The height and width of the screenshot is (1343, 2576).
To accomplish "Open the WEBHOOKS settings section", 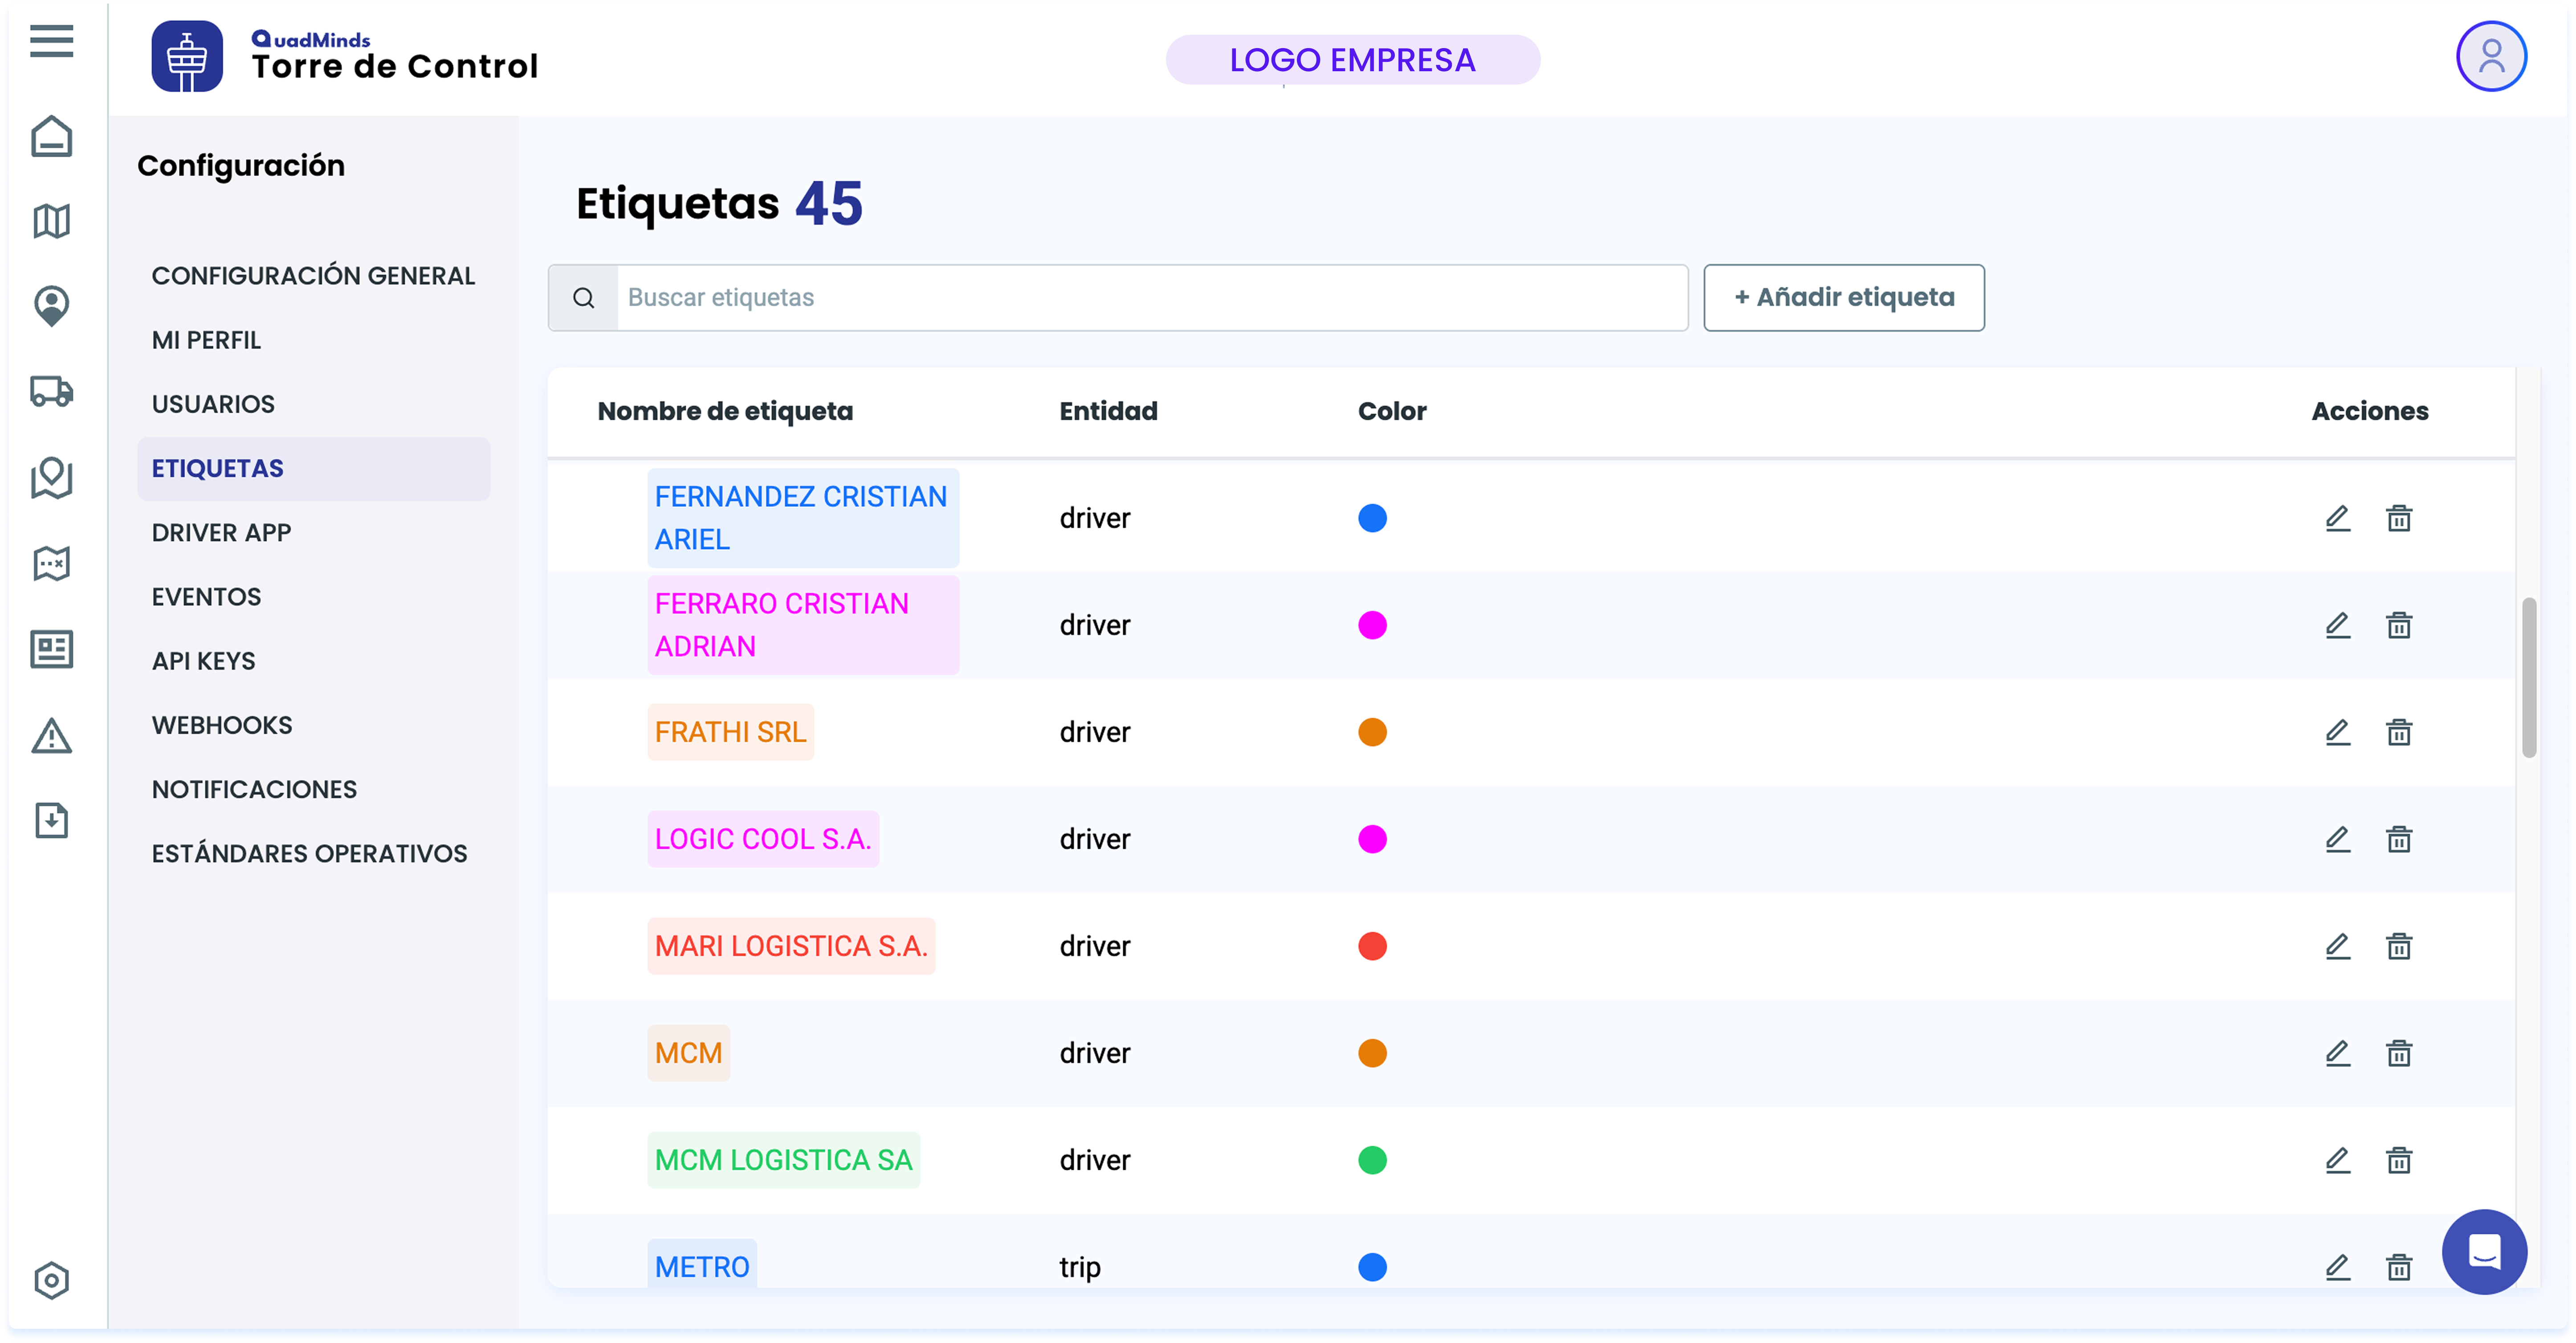I will (222, 725).
